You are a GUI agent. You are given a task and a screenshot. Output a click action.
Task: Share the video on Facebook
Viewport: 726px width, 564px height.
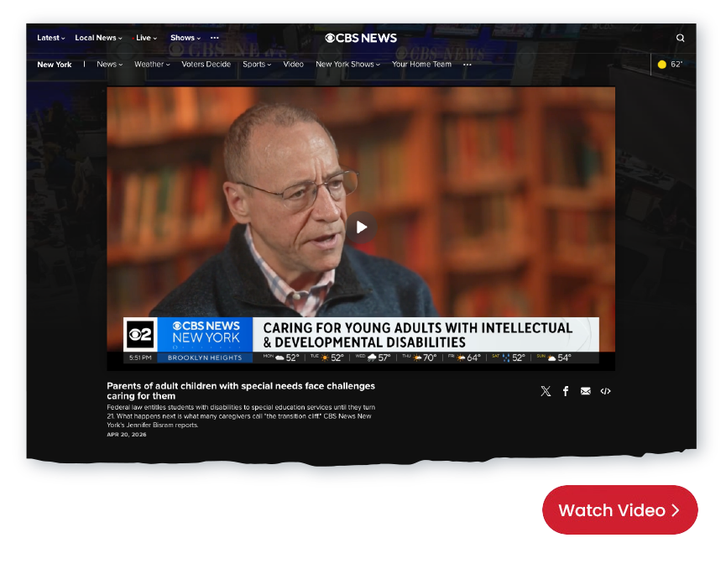click(x=566, y=391)
